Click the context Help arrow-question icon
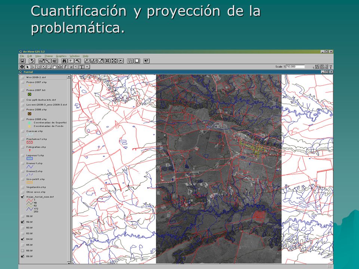Viewport: 359px width, 269px height. coord(146,61)
